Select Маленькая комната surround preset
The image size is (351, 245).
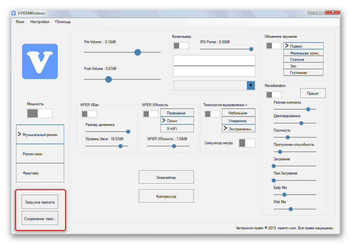303,53
